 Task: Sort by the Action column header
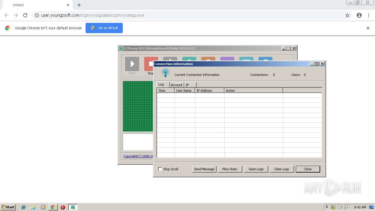coord(253,91)
